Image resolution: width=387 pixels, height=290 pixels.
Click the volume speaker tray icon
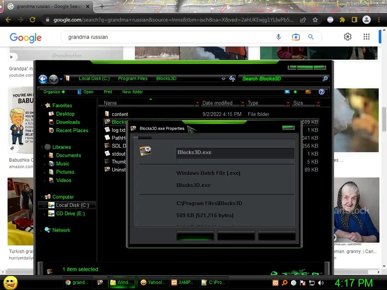321,283
